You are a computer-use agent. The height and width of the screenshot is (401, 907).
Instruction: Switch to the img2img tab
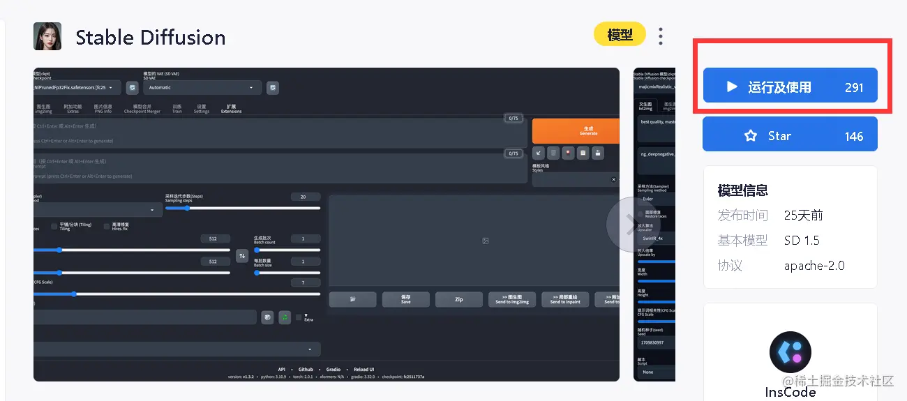tap(43, 109)
